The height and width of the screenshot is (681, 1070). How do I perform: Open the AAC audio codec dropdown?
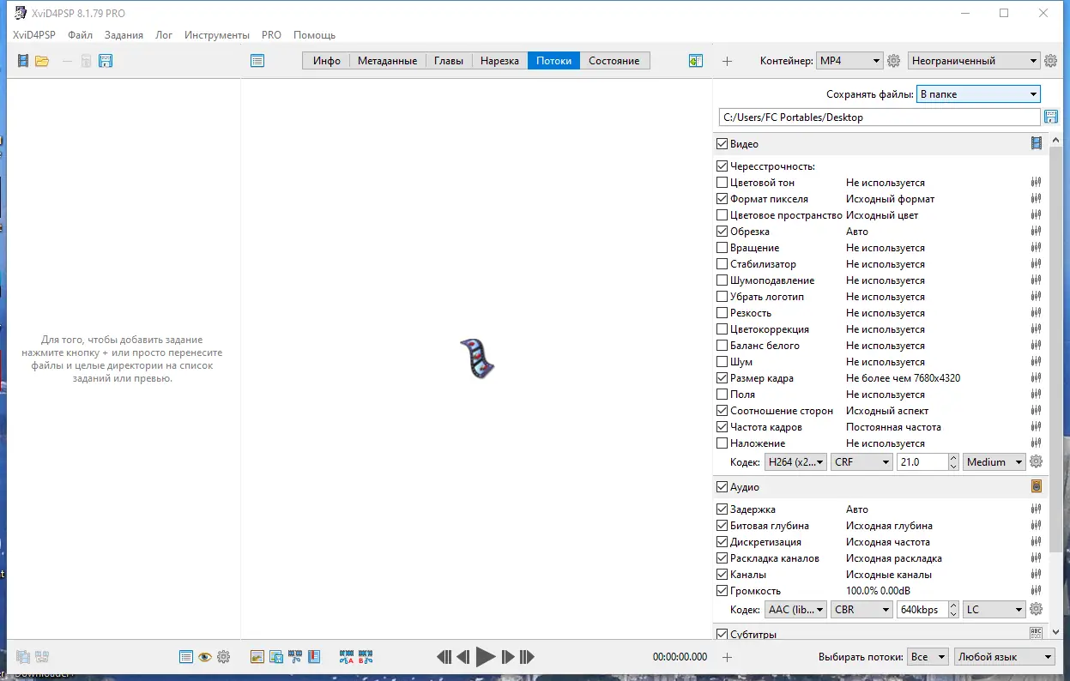[795, 609]
